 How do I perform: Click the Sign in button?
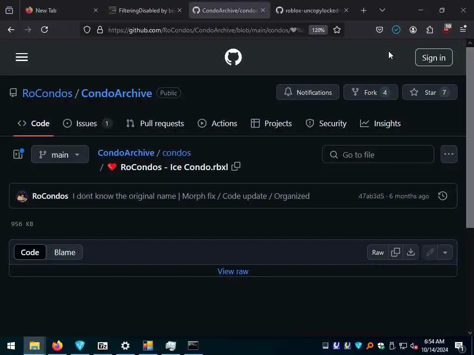click(433, 57)
